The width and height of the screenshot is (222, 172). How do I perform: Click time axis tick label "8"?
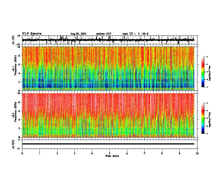[x=162, y=153]
